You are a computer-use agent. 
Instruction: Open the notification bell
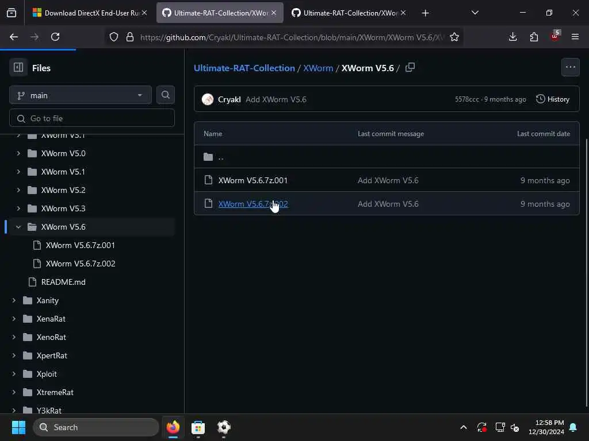[573, 427]
